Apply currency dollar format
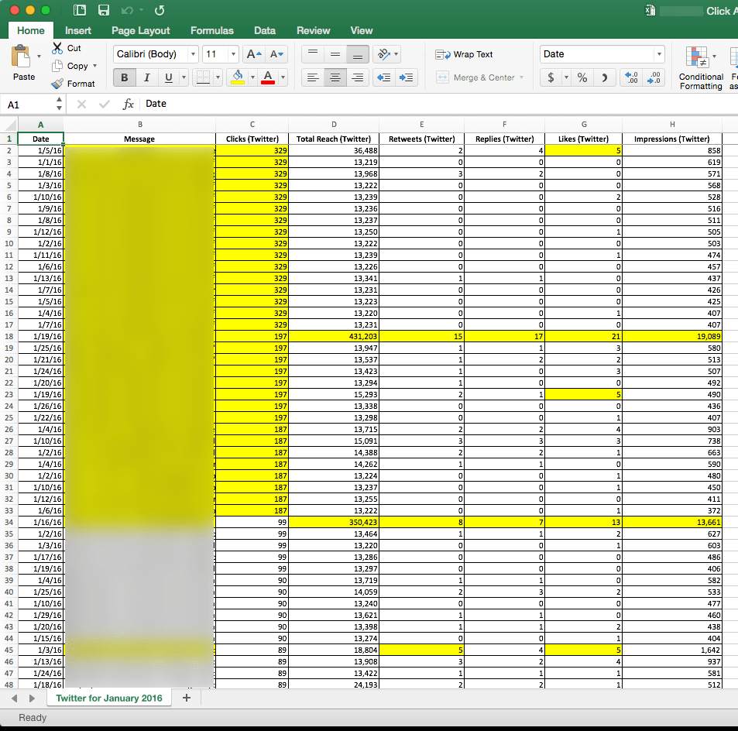The image size is (738, 731). [551, 77]
